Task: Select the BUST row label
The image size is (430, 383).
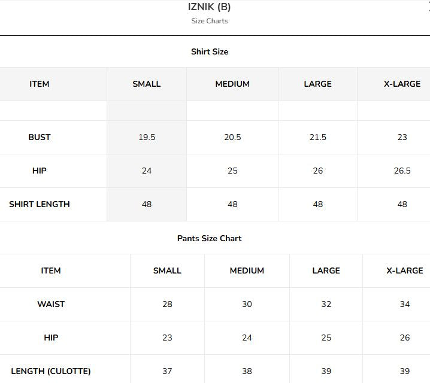Action: coord(40,137)
